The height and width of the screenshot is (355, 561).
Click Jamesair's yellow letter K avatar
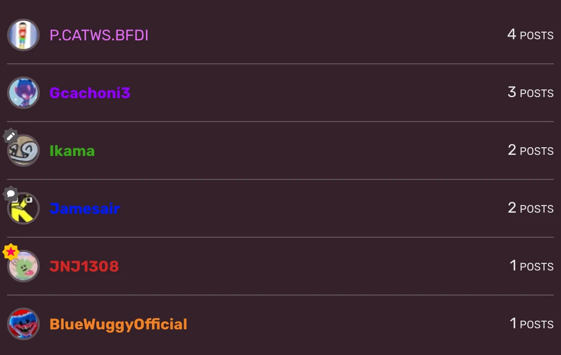point(23,208)
